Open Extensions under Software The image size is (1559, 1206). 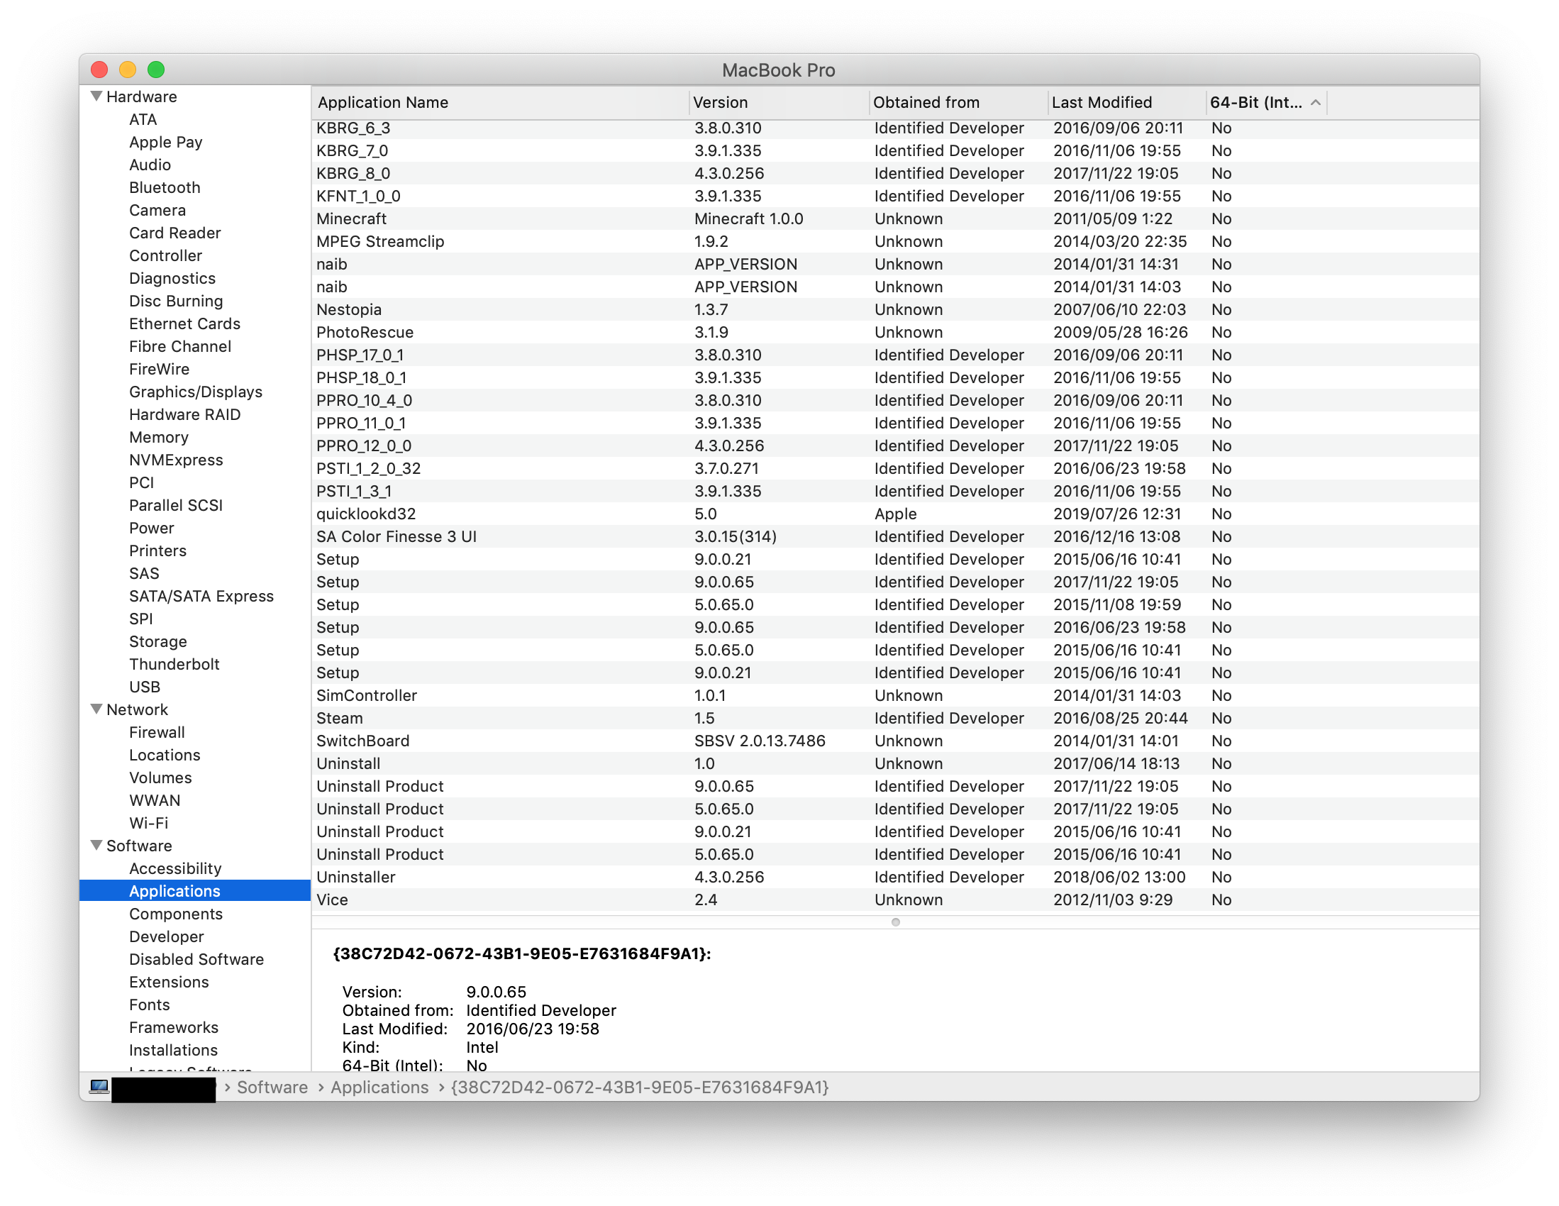point(170,982)
